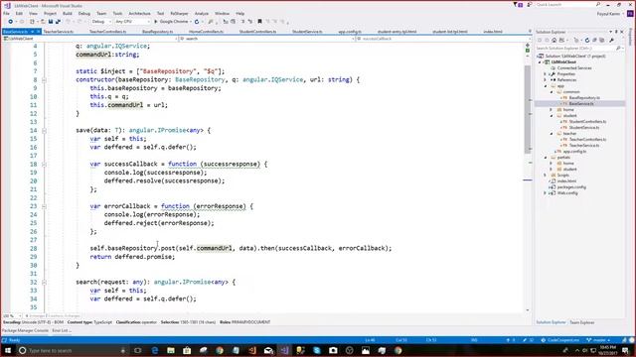This screenshot has width=636, height=357.
Task: Open Visual Studio icon in Windows taskbar
Action: (284, 350)
